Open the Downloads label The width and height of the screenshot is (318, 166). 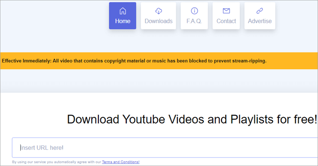tap(159, 21)
